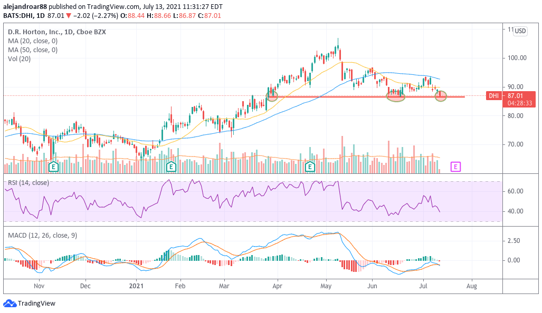
Task: Click the May time axis label
Action: coord(326,286)
